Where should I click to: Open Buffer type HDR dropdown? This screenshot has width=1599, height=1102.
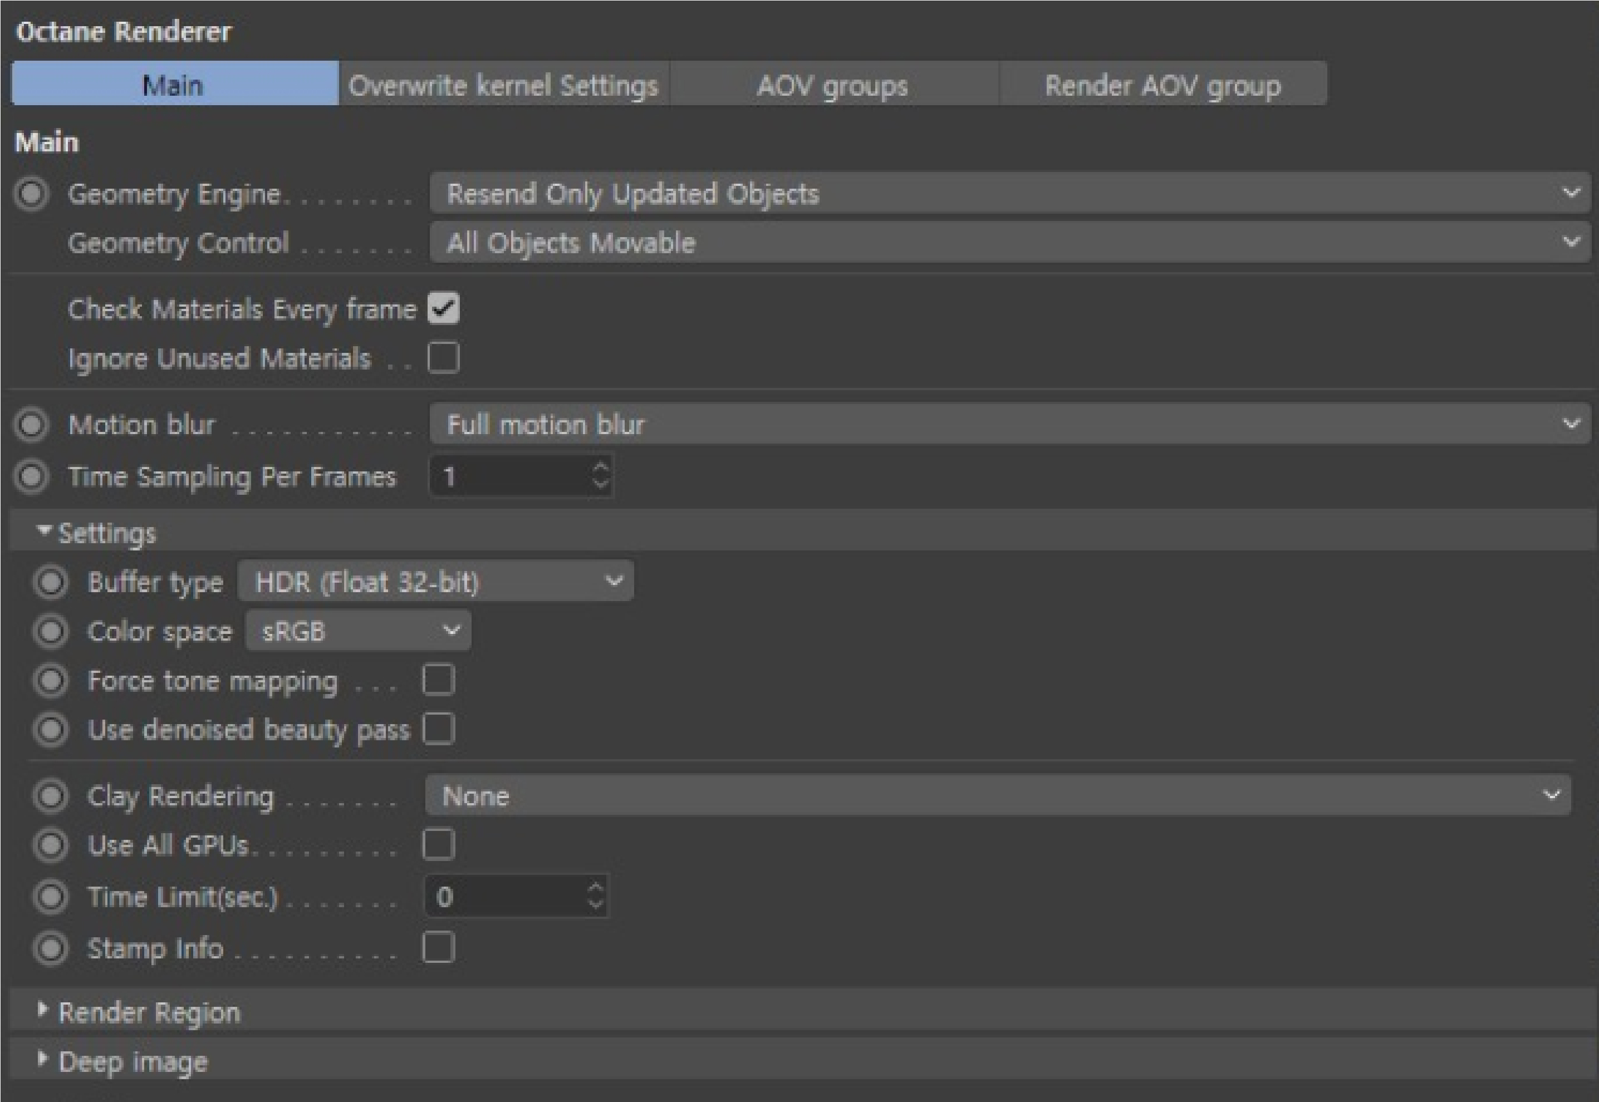(x=435, y=582)
